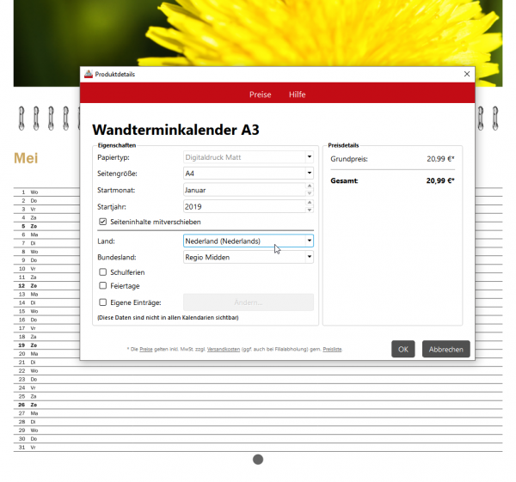Image resolution: width=516 pixels, height=482 pixels.
Task: Open the Hilfe menu item
Action: pos(298,95)
